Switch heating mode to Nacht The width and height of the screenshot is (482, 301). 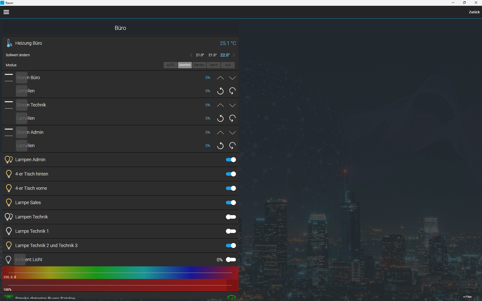pos(213,65)
